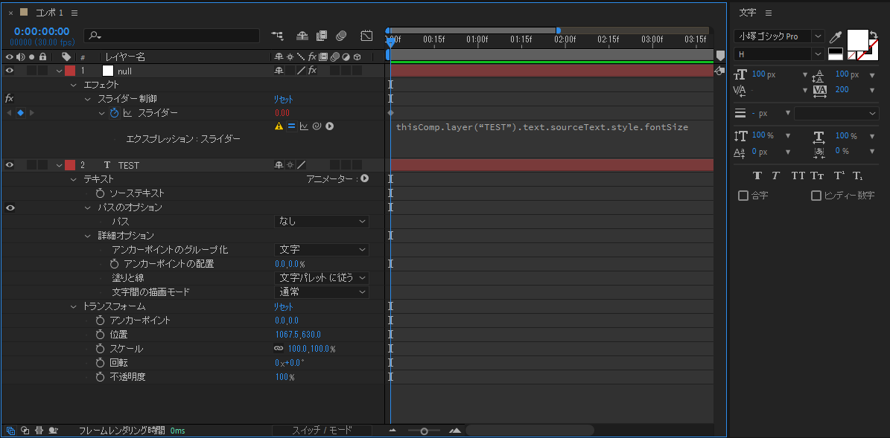Click the current time 0:00:00:00 display
This screenshot has height=438, width=890.
click(x=42, y=32)
